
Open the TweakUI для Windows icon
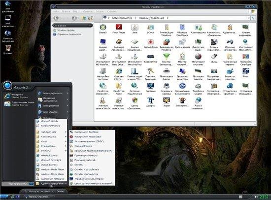point(167,30)
